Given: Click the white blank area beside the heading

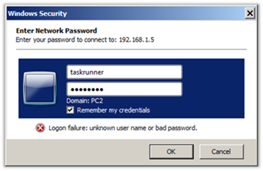Looking at the screenshot, I should [x=177, y=31].
